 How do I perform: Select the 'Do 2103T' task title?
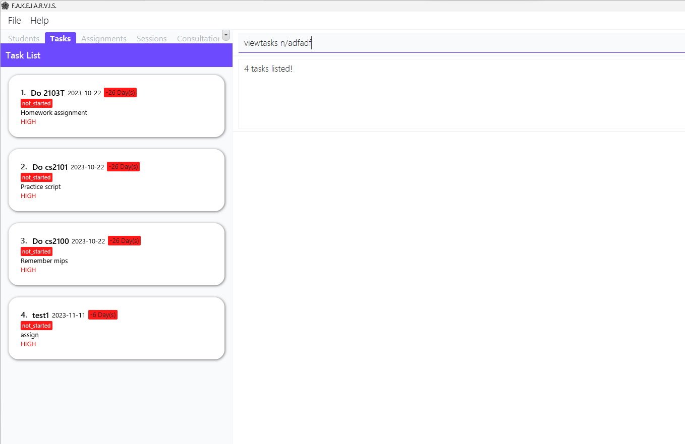(47, 93)
